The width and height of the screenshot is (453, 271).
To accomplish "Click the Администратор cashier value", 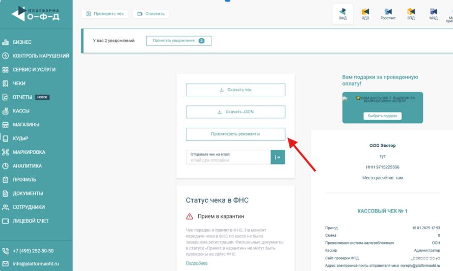I will (x=427, y=251).
